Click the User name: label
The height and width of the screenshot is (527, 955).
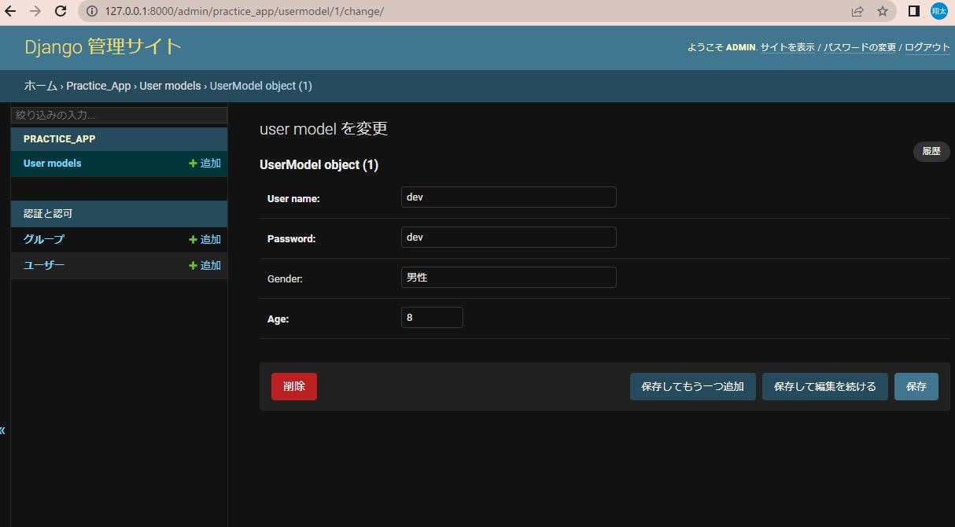pyautogui.click(x=293, y=199)
